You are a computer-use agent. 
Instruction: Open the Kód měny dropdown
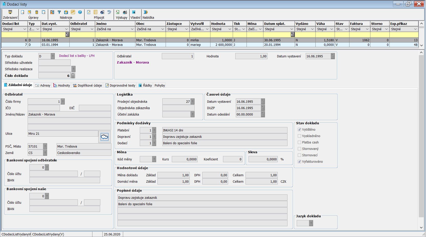click(x=154, y=159)
